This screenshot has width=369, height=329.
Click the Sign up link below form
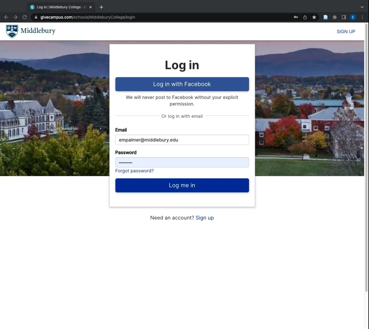tap(205, 218)
